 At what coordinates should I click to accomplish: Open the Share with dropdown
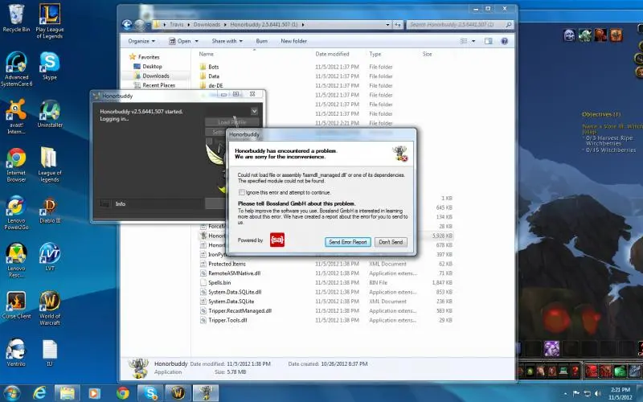point(227,41)
